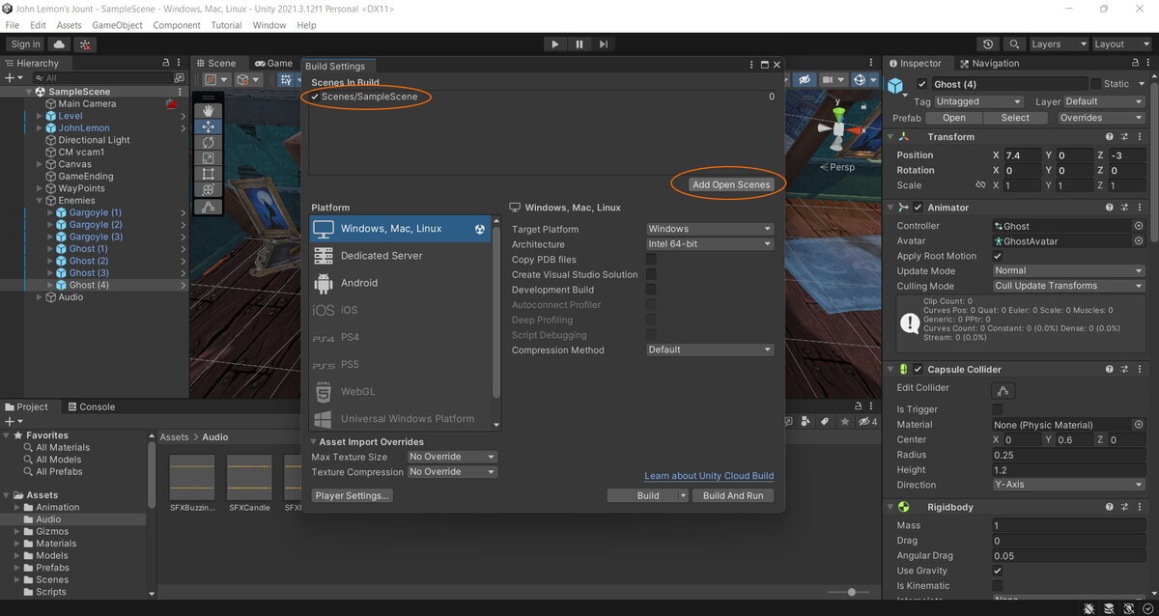Open the Target Platform dropdown
Screen dimensions: 1159x616
click(x=710, y=229)
